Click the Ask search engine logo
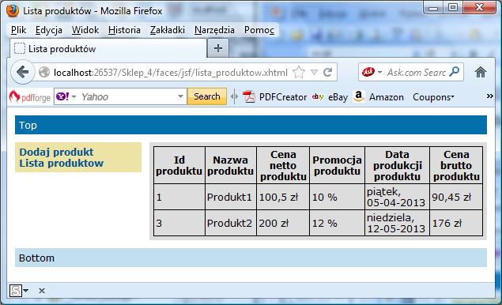The width and height of the screenshot is (502, 305). [x=368, y=73]
